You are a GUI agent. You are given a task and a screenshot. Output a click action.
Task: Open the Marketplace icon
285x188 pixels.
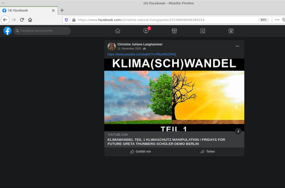(174, 31)
